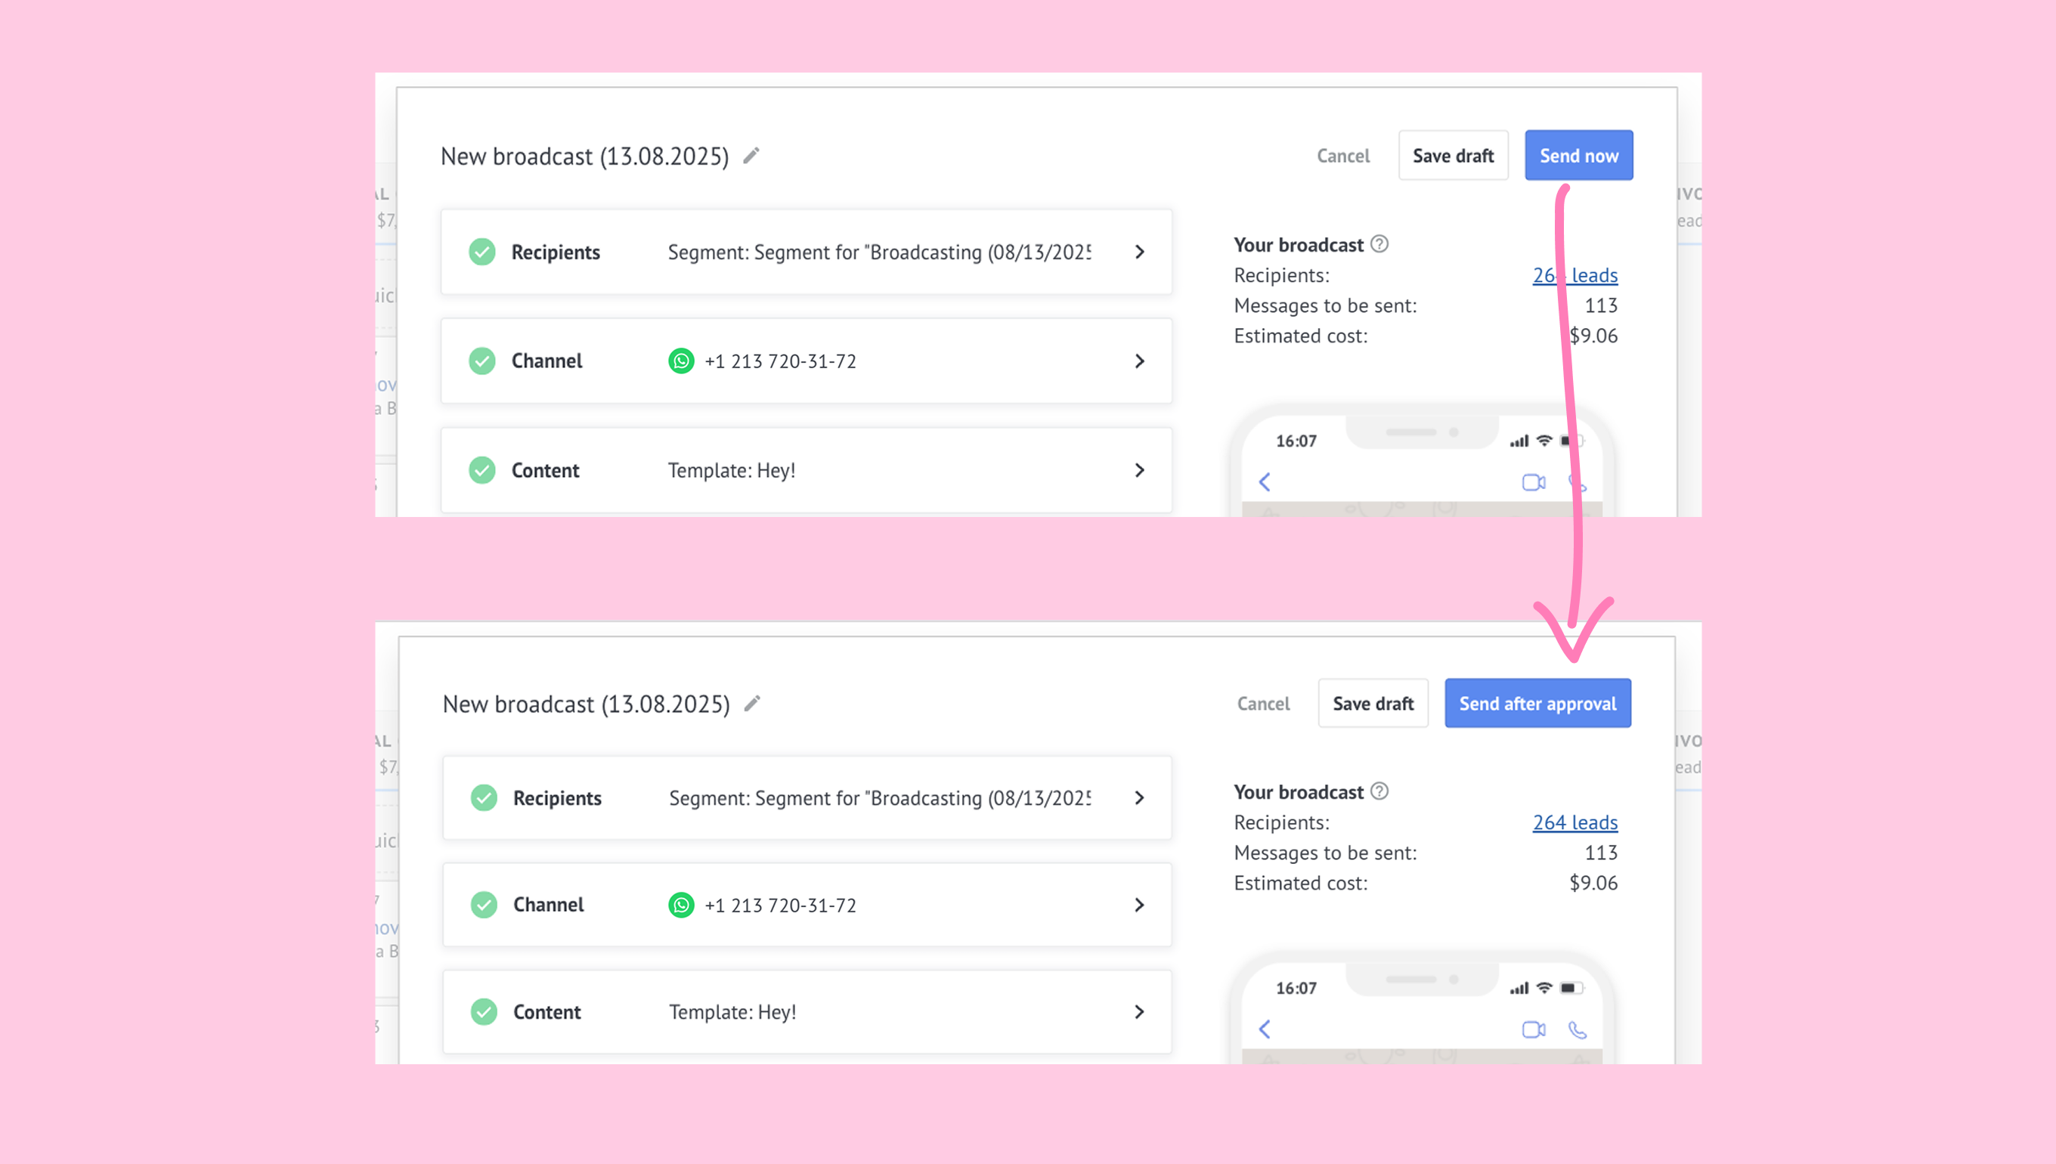
Task: Expand top Channel row chevron
Action: (1140, 361)
